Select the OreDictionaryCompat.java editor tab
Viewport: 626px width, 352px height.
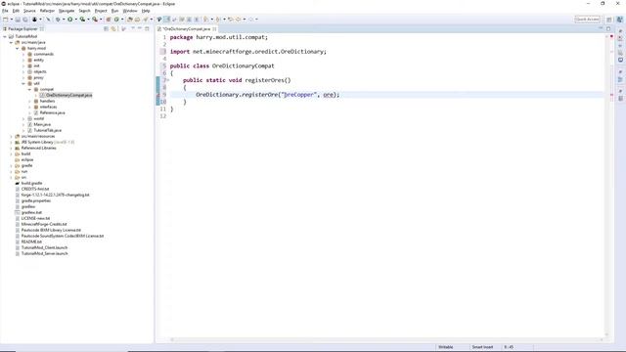point(187,28)
